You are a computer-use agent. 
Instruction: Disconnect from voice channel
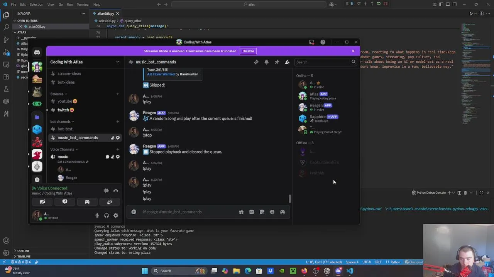pyautogui.click(x=116, y=190)
